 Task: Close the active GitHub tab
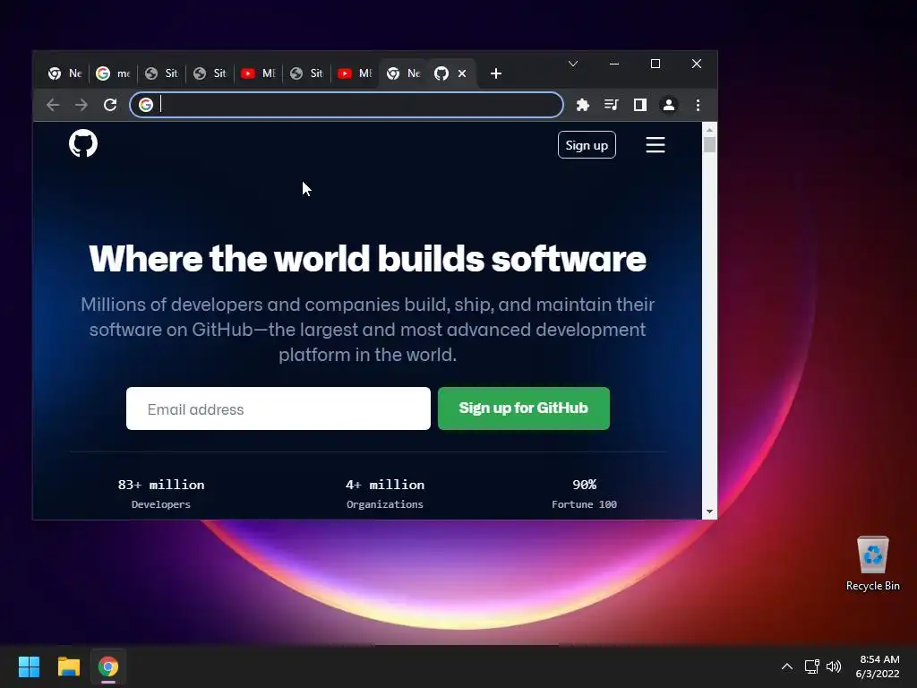click(462, 73)
